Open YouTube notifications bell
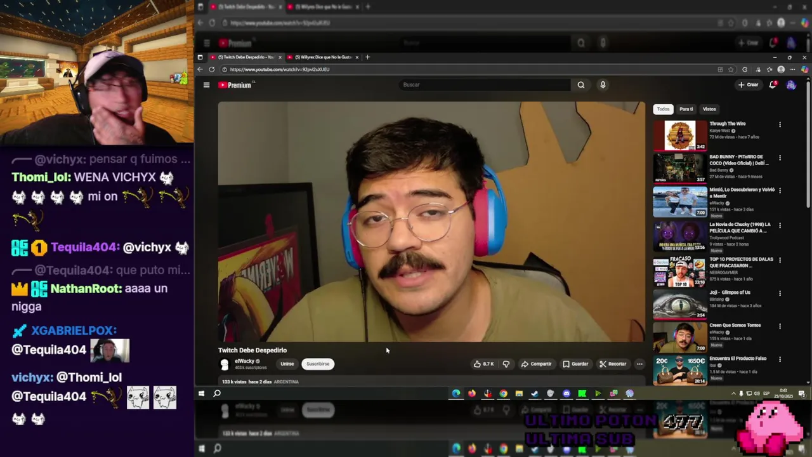This screenshot has width=812, height=457. point(773,84)
